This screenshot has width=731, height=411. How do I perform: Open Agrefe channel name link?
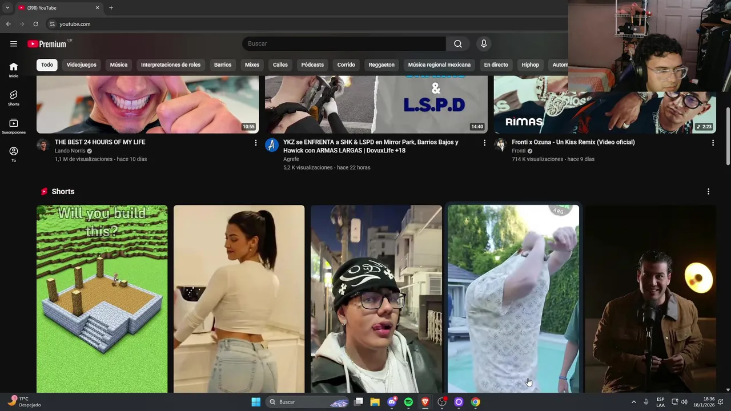coord(291,159)
